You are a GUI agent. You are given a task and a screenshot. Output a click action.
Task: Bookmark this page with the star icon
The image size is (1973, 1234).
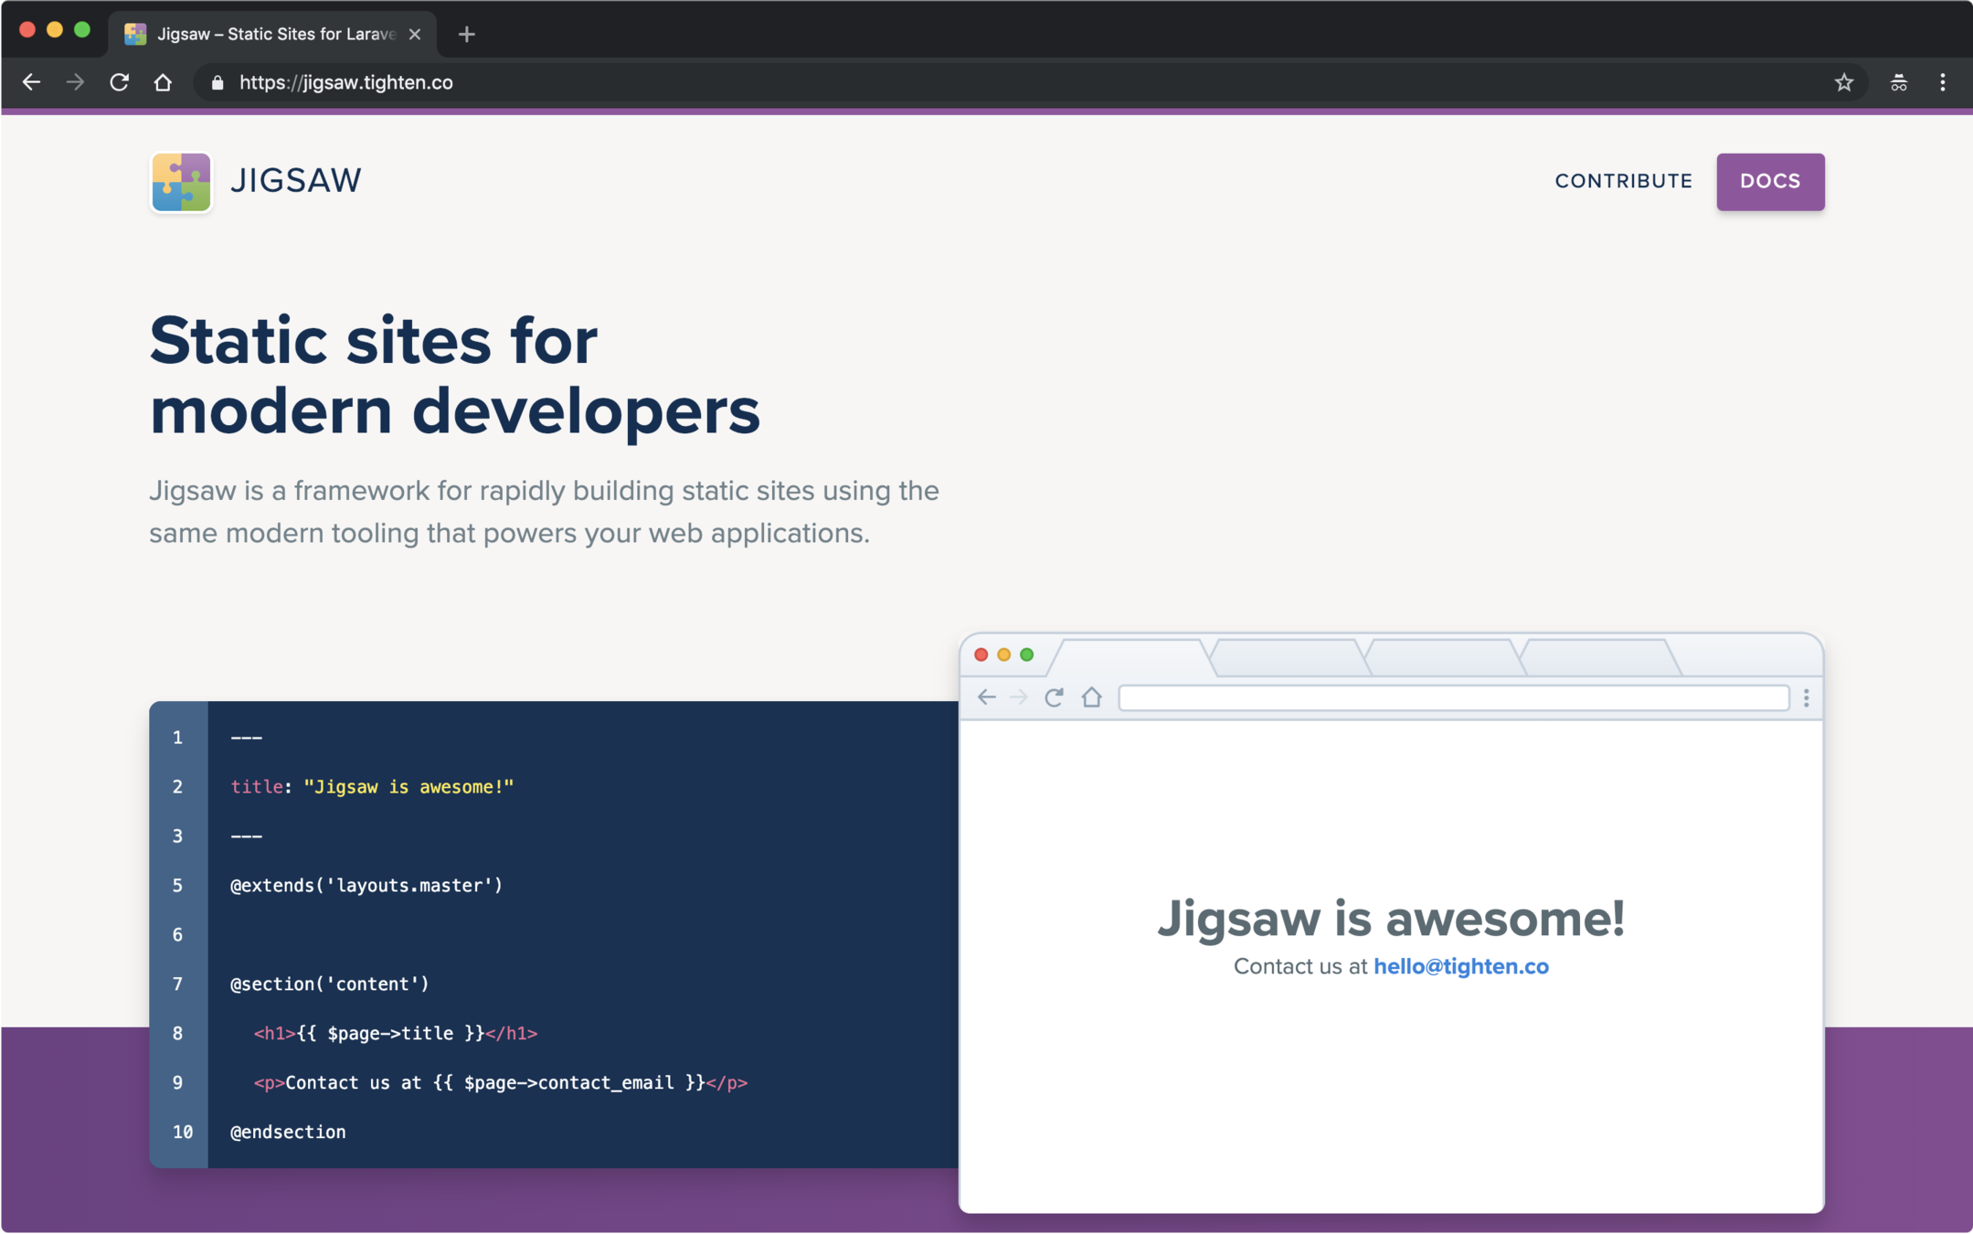[1843, 82]
